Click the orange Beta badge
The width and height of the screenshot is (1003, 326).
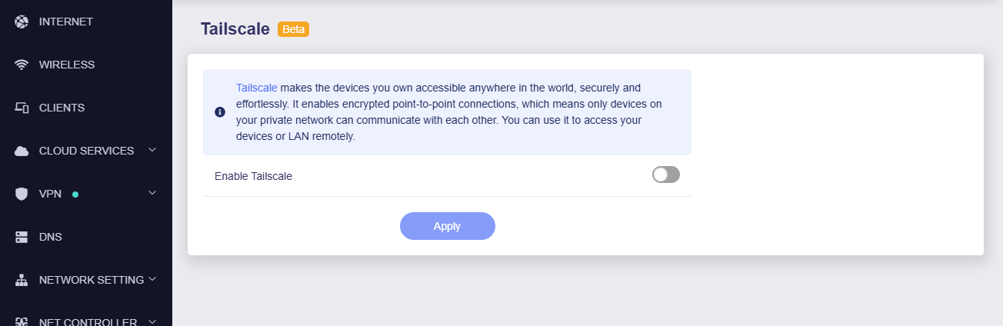[x=293, y=29]
